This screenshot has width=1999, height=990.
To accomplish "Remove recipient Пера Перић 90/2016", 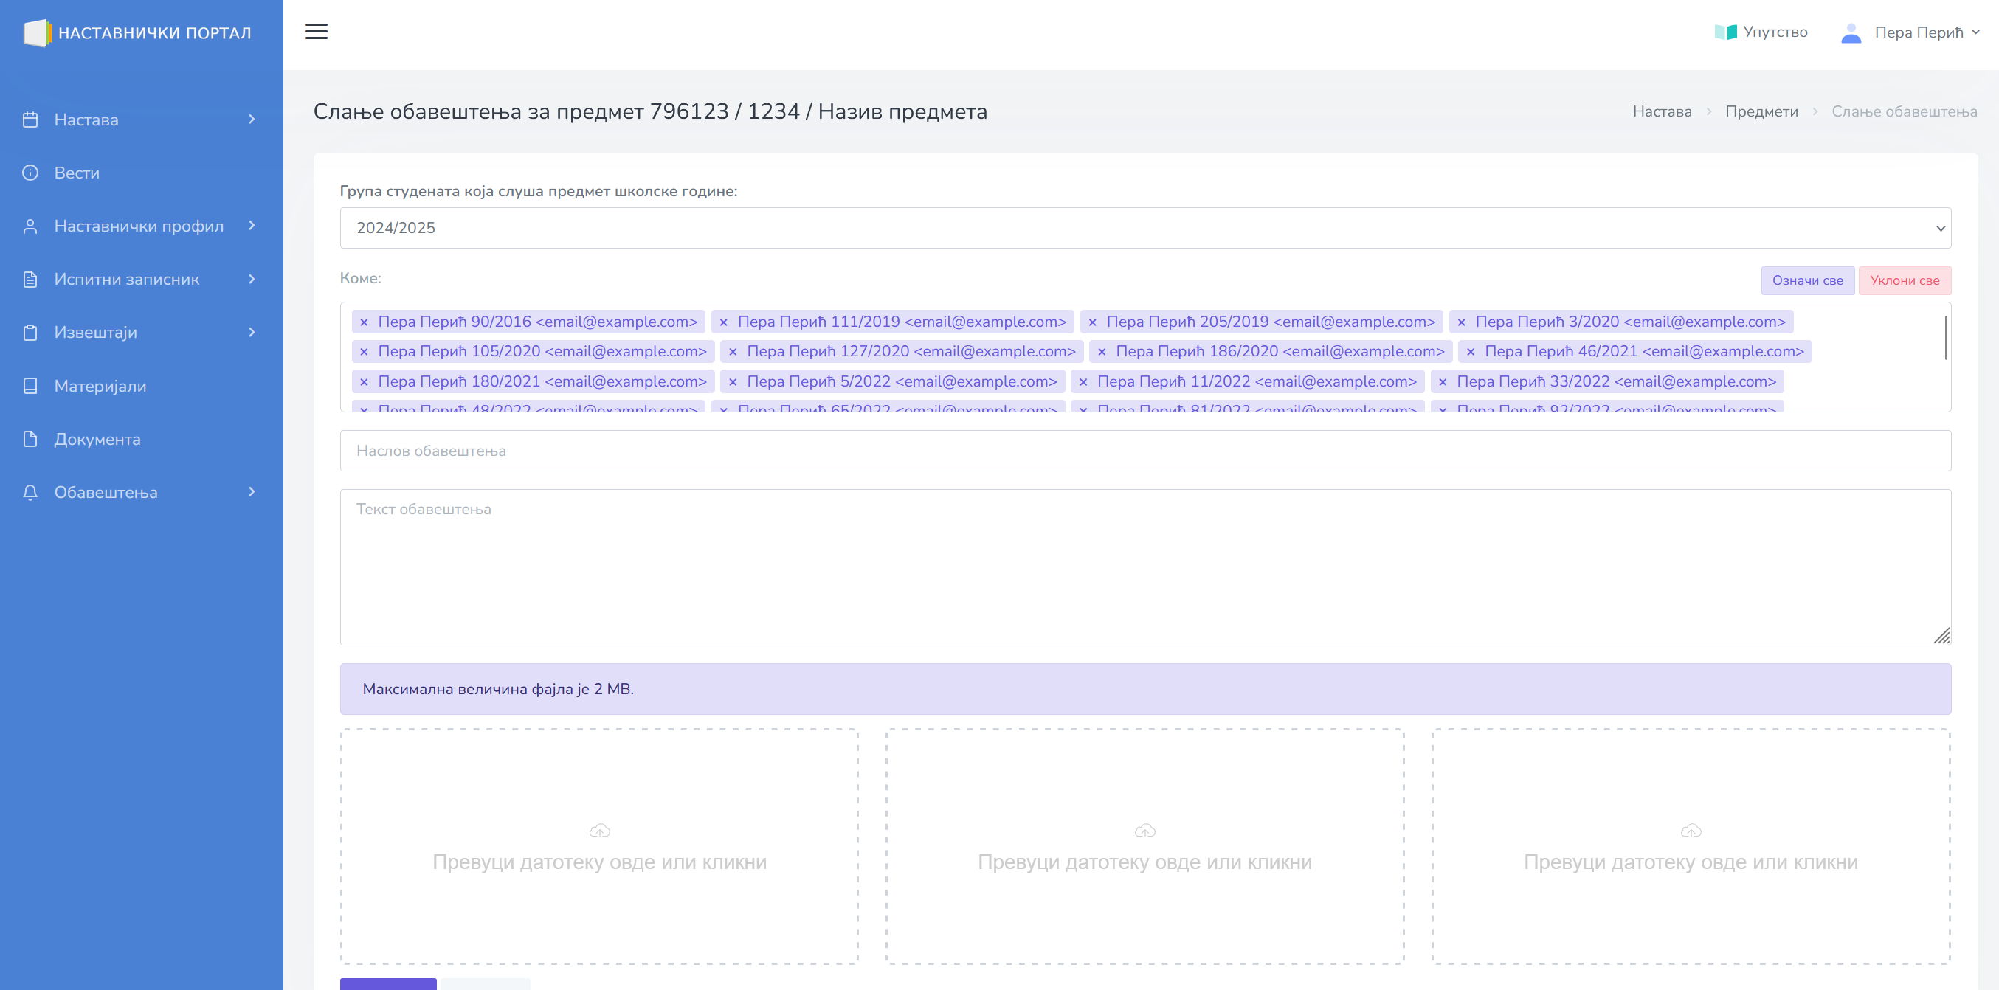I will (x=364, y=322).
